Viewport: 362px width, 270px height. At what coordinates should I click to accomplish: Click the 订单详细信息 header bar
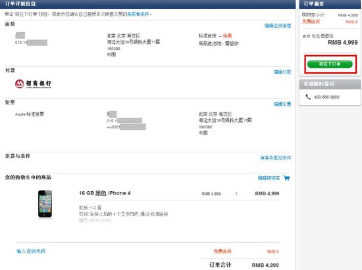coord(147,4)
